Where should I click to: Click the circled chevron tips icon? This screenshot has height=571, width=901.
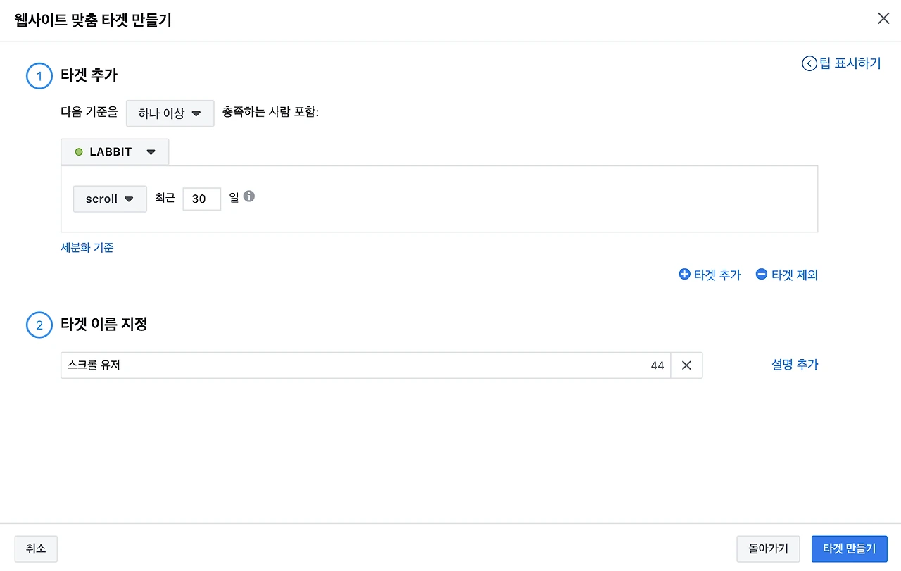[809, 63]
